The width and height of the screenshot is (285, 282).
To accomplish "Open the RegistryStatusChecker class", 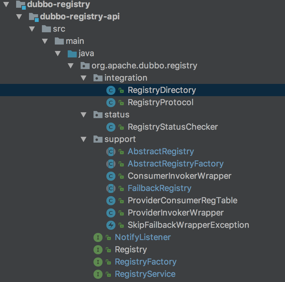I will 173,127.
